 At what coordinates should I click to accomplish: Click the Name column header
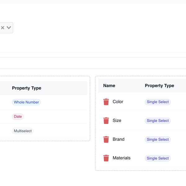(109, 86)
